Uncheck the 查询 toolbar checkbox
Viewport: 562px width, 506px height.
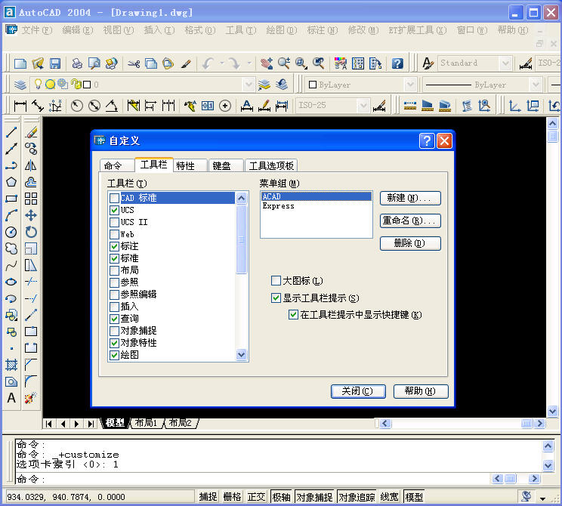(114, 319)
